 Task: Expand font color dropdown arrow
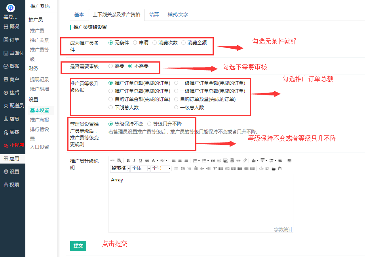pos(157,161)
